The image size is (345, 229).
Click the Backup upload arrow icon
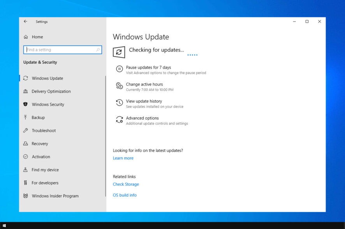coord(26,117)
